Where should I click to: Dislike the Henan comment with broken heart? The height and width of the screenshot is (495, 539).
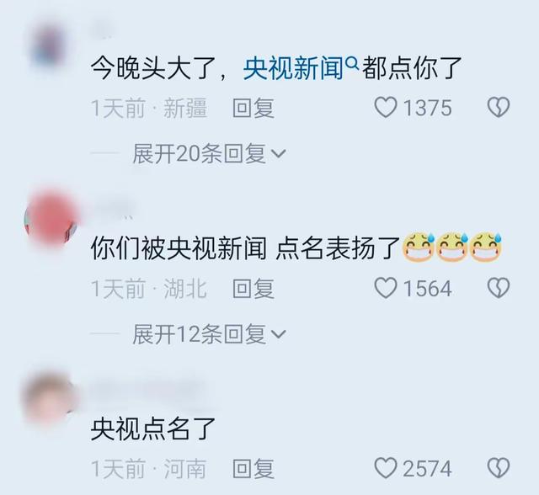[499, 468]
